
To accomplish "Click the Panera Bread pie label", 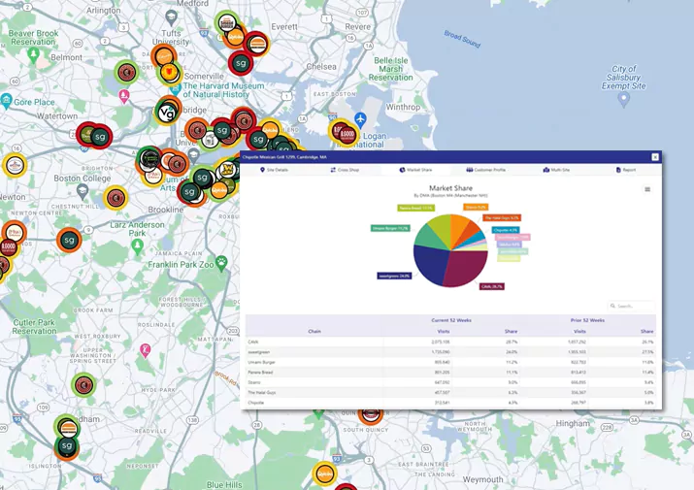I will tap(416, 208).
